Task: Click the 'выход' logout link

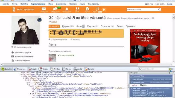Action: 170,4
